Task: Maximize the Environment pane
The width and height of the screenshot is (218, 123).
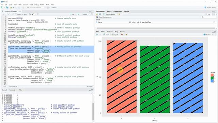Action: pyautogui.click(x=215, y=11)
